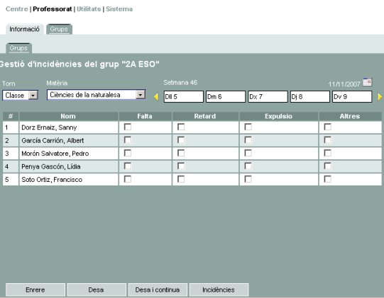Check Expulsio for Morón Salvatore, Pedro

click(248, 153)
